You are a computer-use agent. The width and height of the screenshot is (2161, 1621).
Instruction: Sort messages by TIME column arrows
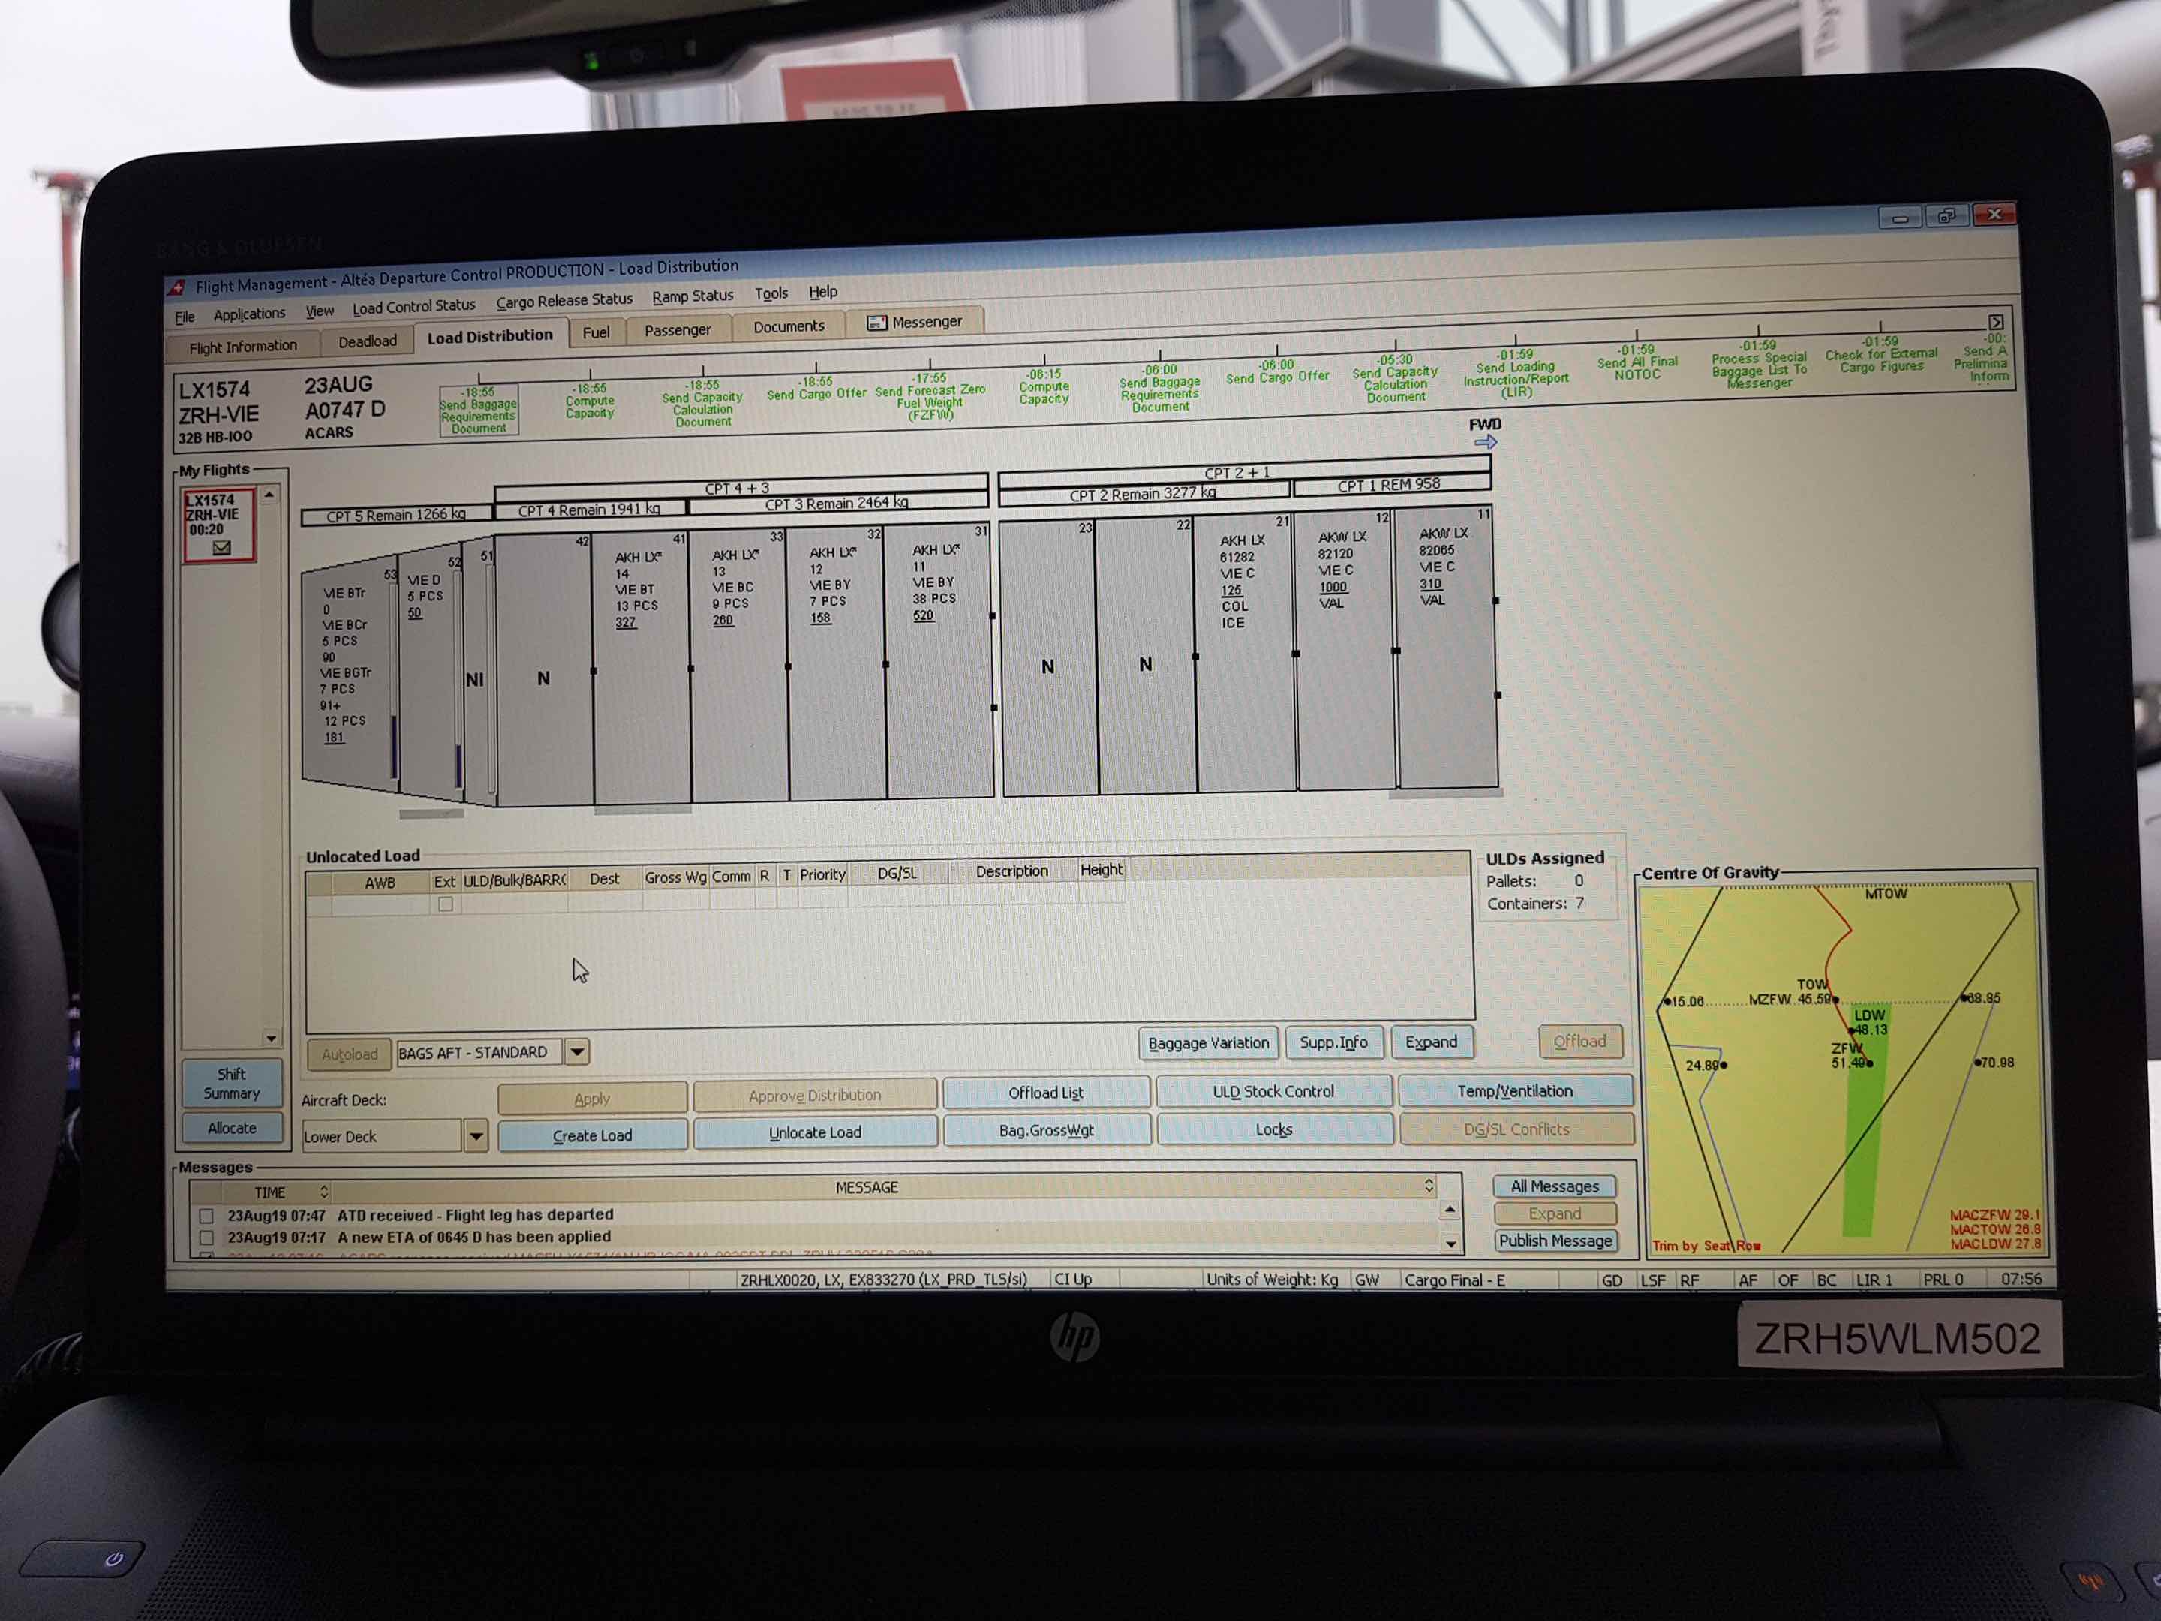pos(324,1191)
